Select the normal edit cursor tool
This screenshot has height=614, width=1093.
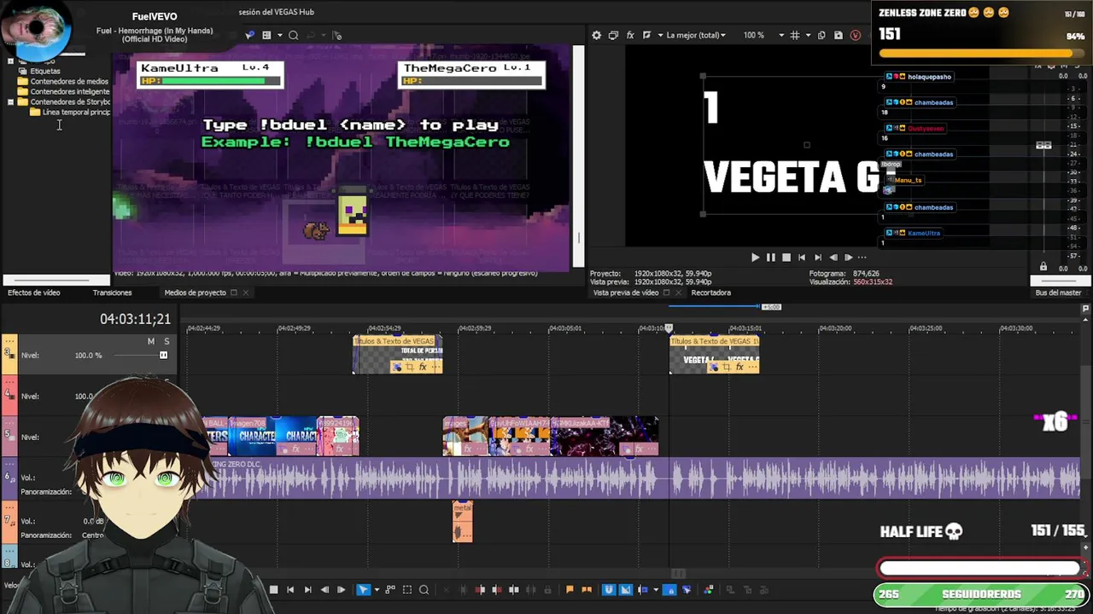tap(363, 589)
